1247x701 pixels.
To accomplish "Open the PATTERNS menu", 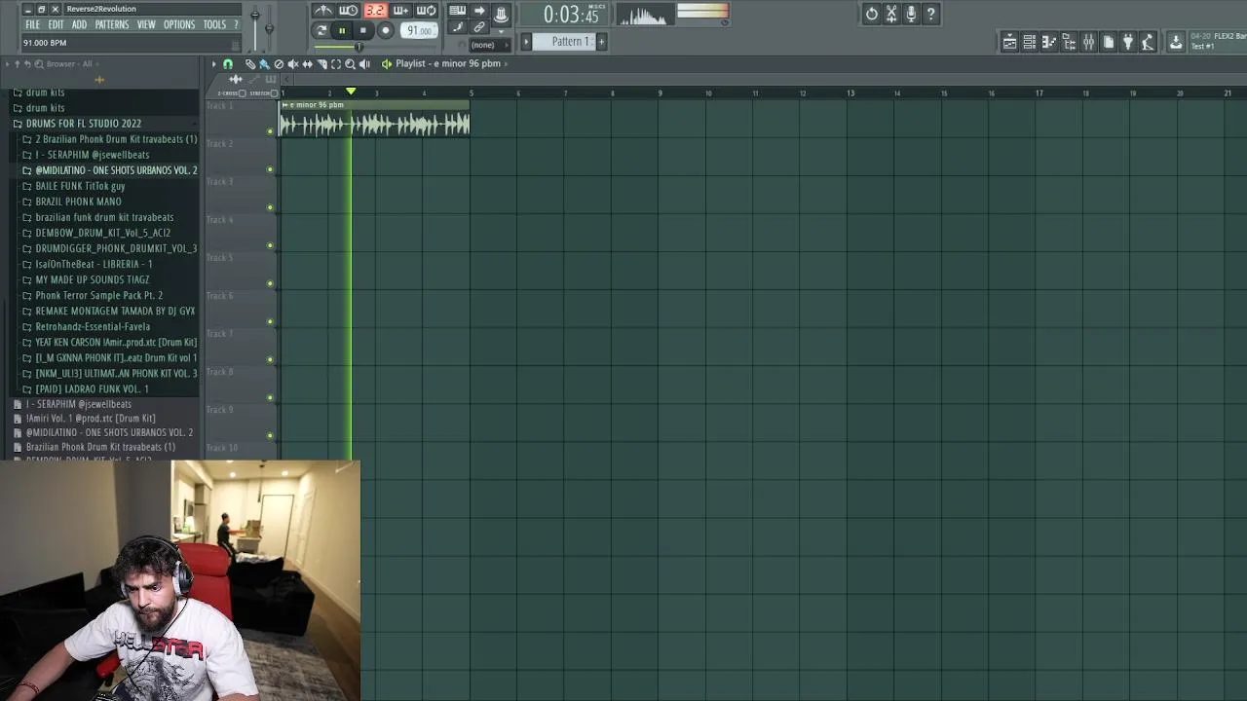I will [112, 25].
